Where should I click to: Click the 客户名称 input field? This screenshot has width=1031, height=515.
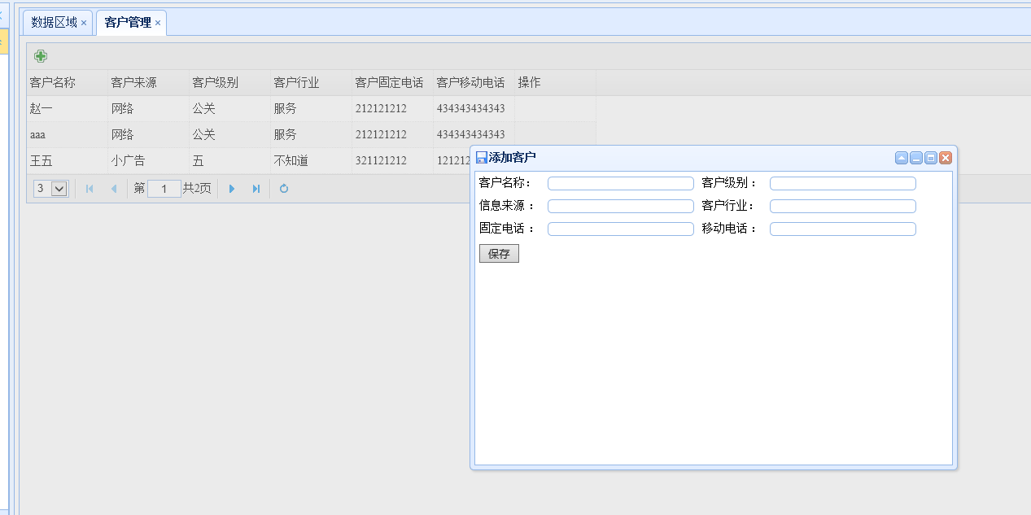[620, 183]
